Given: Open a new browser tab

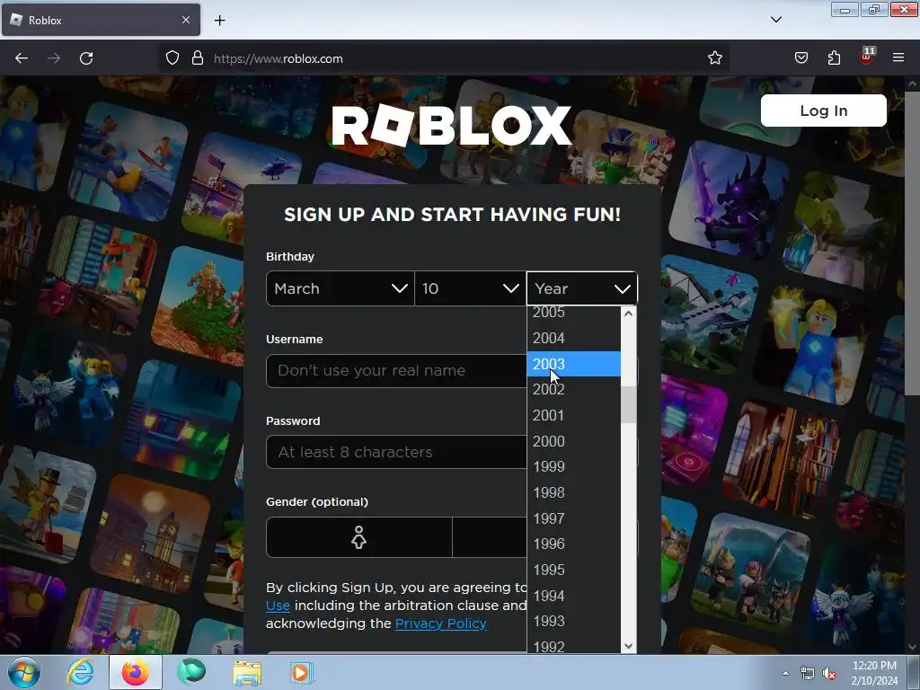Looking at the screenshot, I should click(219, 21).
